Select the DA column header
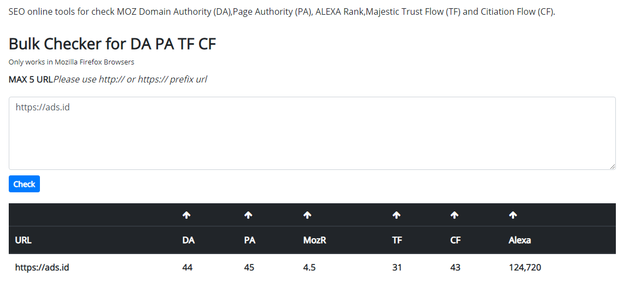The width and height of the screenshot is (635, 283). pos(188,240)
